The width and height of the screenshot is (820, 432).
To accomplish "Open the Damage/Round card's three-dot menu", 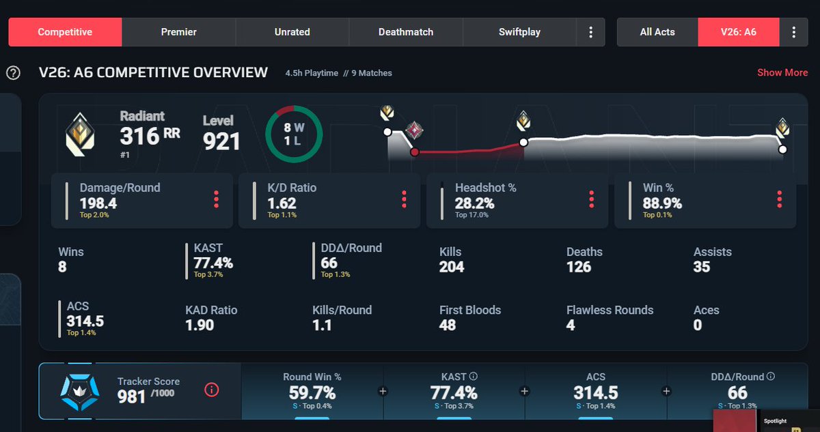I will (x=216, y=199).
